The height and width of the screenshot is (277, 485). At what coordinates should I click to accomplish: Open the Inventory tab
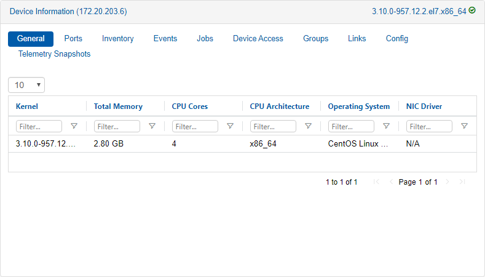point(117,39)
